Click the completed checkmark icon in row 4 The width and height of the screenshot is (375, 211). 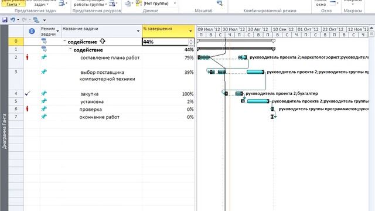(x=28, y=93)
